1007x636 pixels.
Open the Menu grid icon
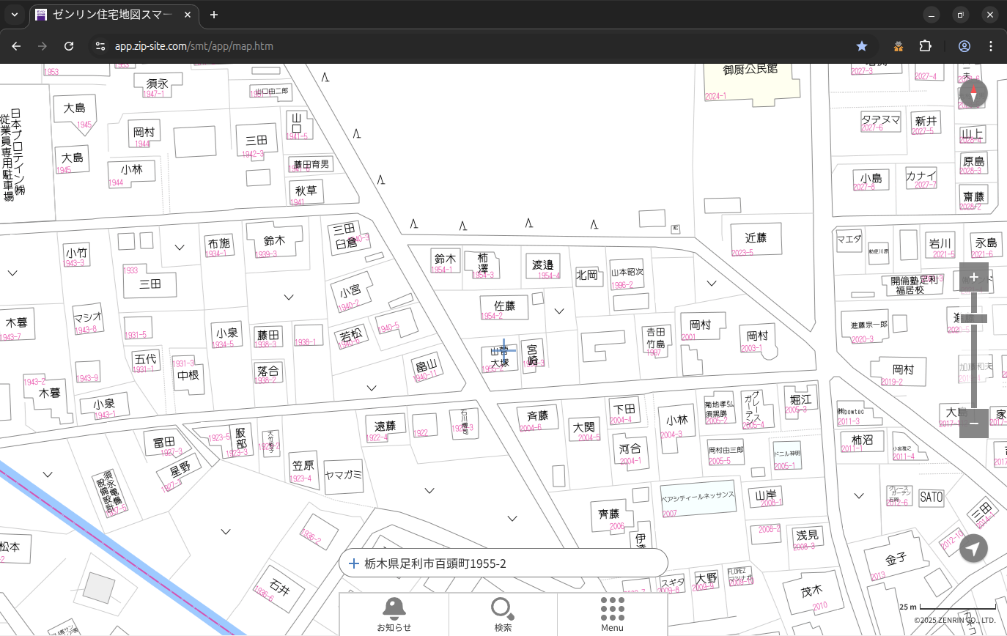612,613
